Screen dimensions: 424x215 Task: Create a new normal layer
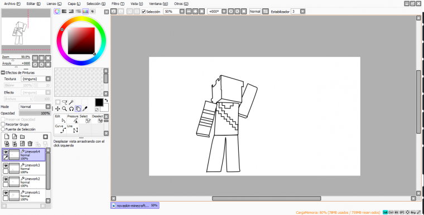[7, 137]
